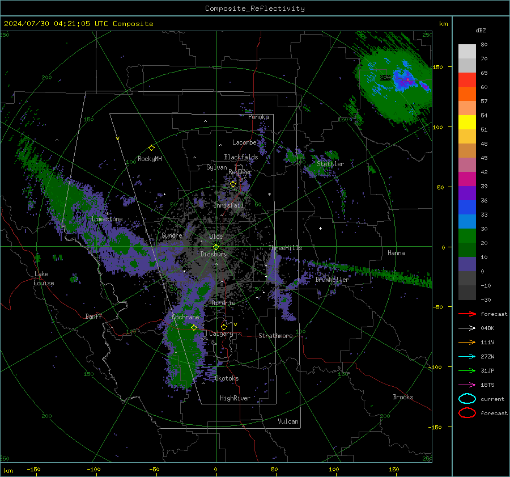Click the Sylvan label

(216, 167)
